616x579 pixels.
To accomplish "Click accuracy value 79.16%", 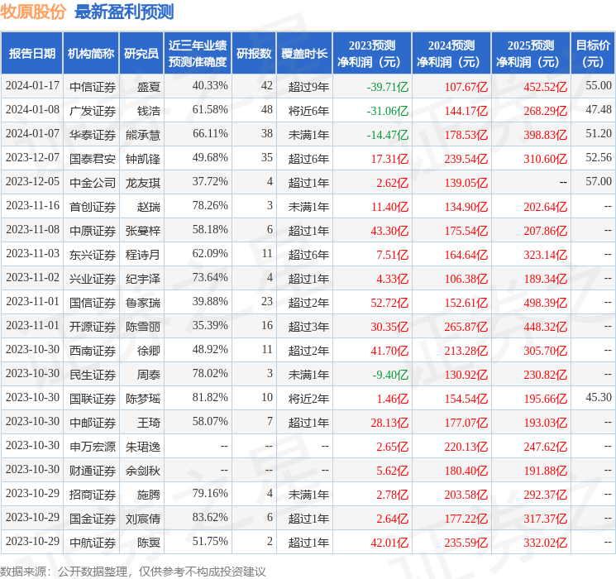I will tap(210, 493).
